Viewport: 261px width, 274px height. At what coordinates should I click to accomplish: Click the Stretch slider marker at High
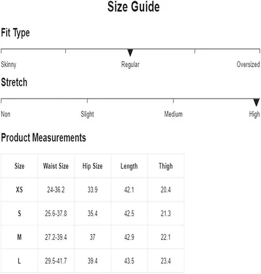pos(257,102)
